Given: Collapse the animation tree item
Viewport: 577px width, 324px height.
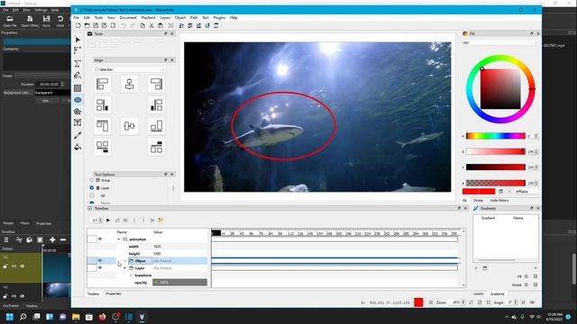Looking at the screenshot, I should click(x=119, y=239).
